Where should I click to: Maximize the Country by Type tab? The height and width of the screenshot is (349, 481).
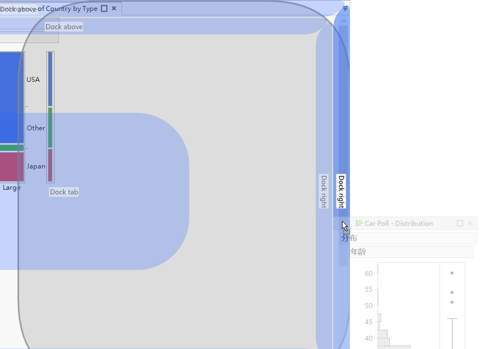[104, 9]
